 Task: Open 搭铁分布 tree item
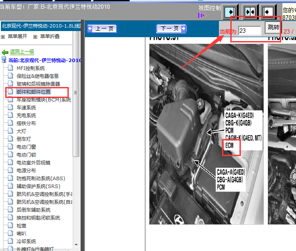[26, 123]
